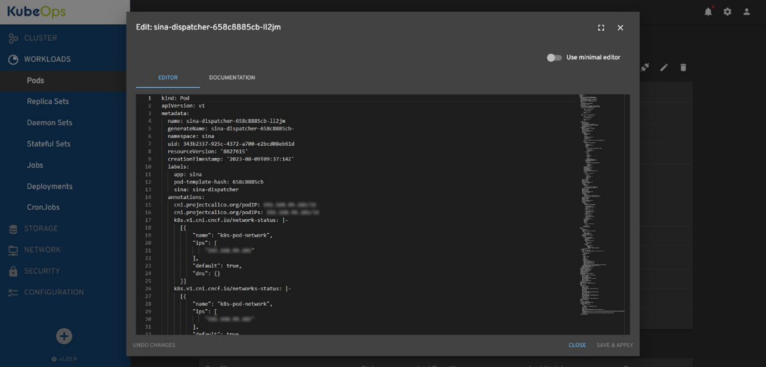Click the notifications bell icon

(708, 12)
